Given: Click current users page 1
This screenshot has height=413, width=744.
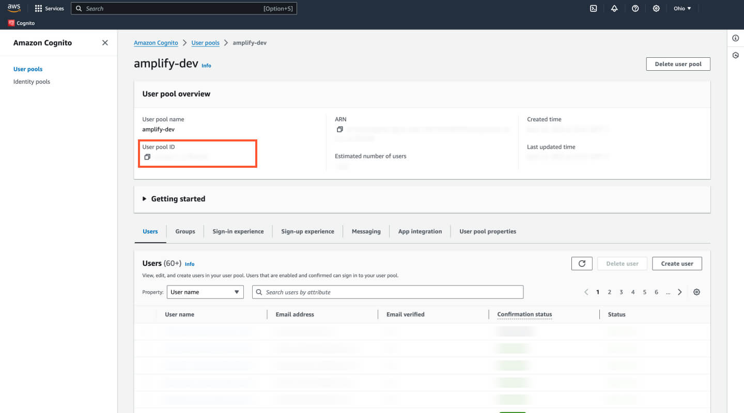Looking at the screenshot, I should [x=598, y=292].
